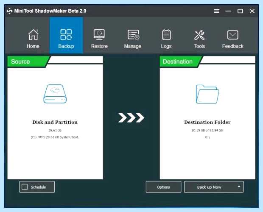Switch to the Restore tab label
This screenshot has height=212, width=263.
(x=99, y=46)
